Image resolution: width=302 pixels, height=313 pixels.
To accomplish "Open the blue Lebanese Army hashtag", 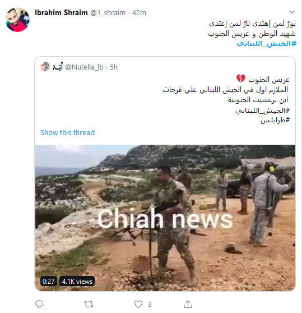I will [266, 44].
